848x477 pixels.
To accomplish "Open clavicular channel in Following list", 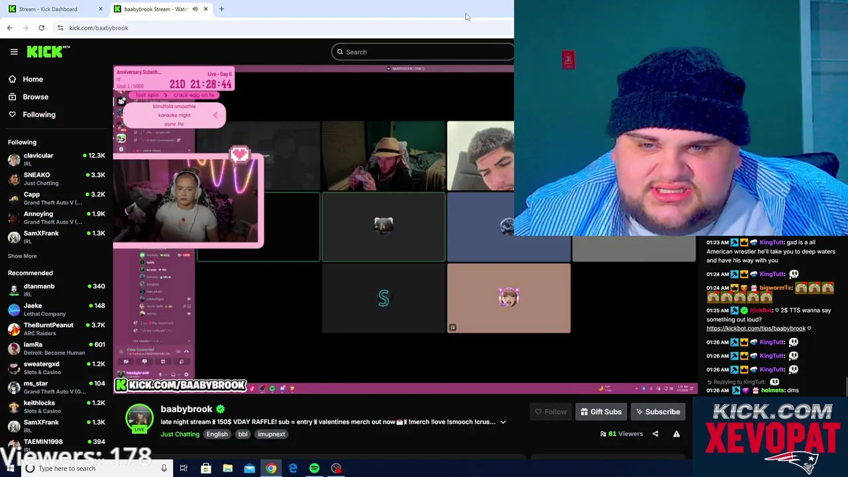I will (x=56, y=159).
